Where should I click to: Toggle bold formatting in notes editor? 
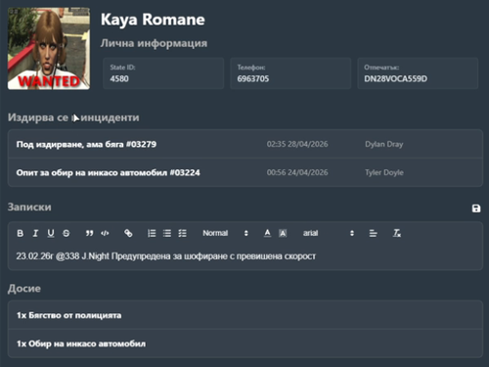point(20,233)
